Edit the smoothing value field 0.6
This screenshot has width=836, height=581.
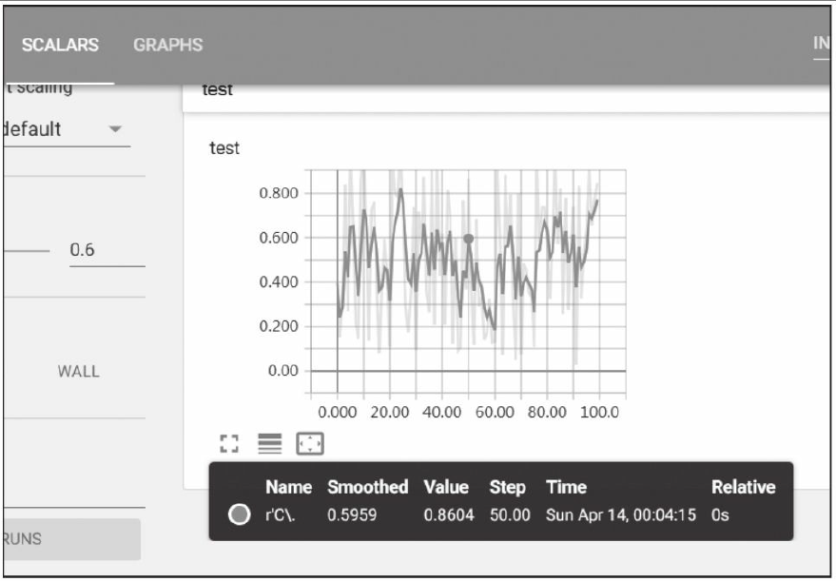coord(107,249)
